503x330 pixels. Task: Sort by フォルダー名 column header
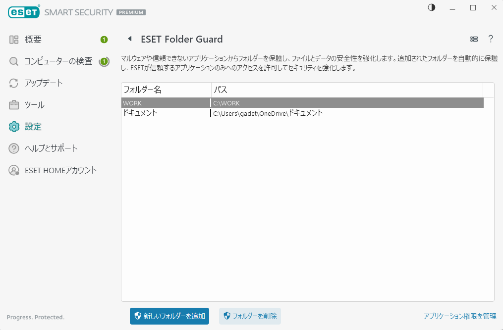point(166,90)
